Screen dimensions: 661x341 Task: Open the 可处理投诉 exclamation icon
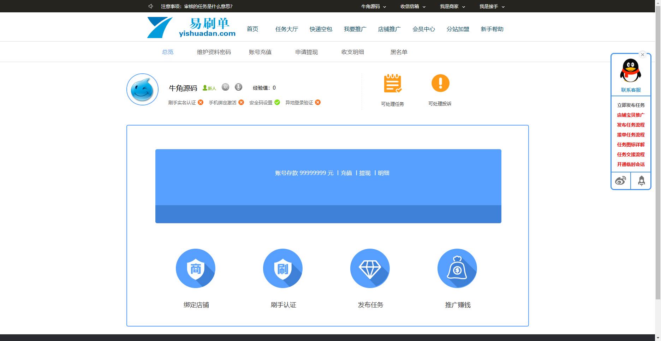[x=440, y=84]
